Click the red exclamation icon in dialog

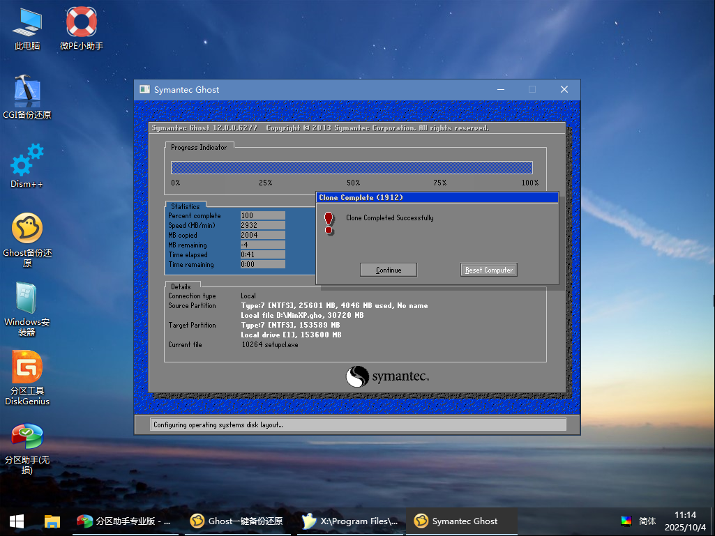point(329,223)
